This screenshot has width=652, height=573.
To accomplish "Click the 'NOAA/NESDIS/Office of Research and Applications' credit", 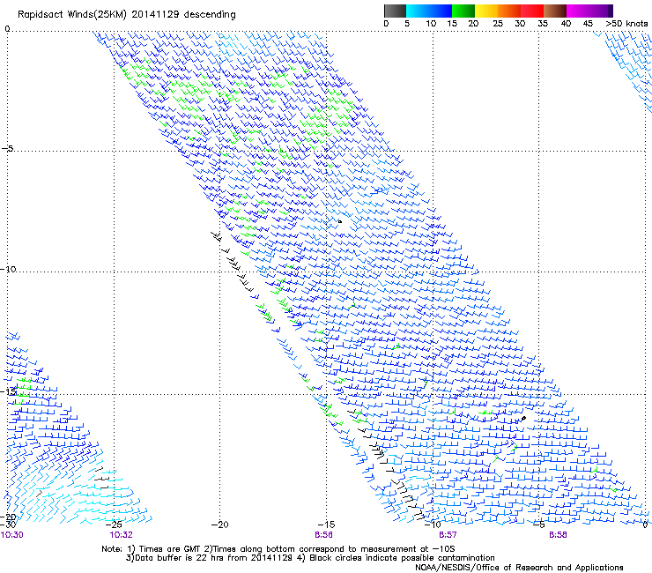I will point(519,568).
